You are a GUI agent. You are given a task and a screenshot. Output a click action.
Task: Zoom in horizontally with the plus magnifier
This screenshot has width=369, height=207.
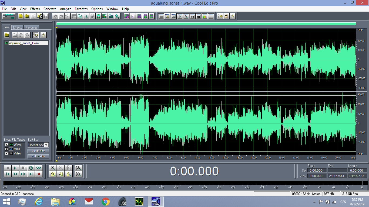pyautogui.click(x=53, y=168)
